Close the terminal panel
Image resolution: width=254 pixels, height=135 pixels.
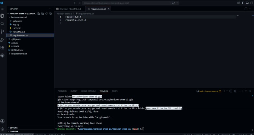[250, 91]
